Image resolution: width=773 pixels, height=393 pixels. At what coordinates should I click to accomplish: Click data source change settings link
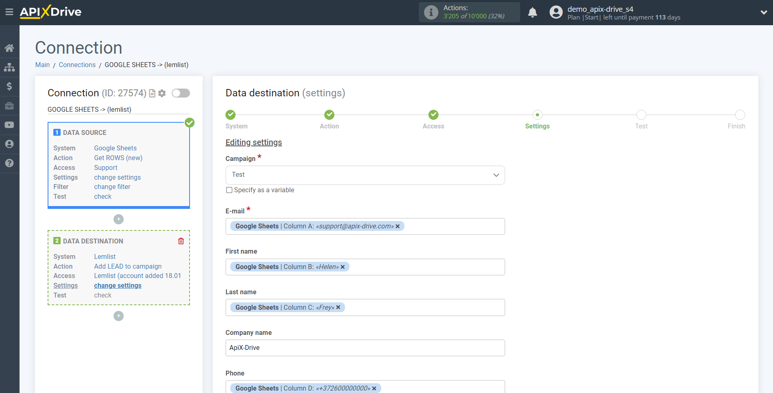117,177
